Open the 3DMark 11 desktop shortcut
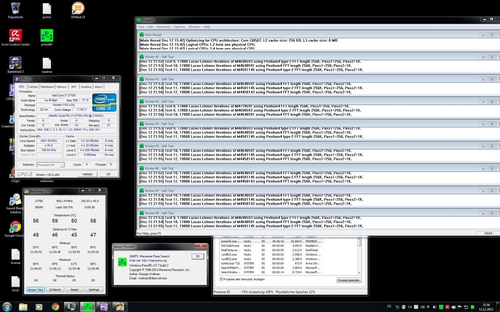Viewport: 500px width, 312px height. pyautogui.click(x=78, y=10)
